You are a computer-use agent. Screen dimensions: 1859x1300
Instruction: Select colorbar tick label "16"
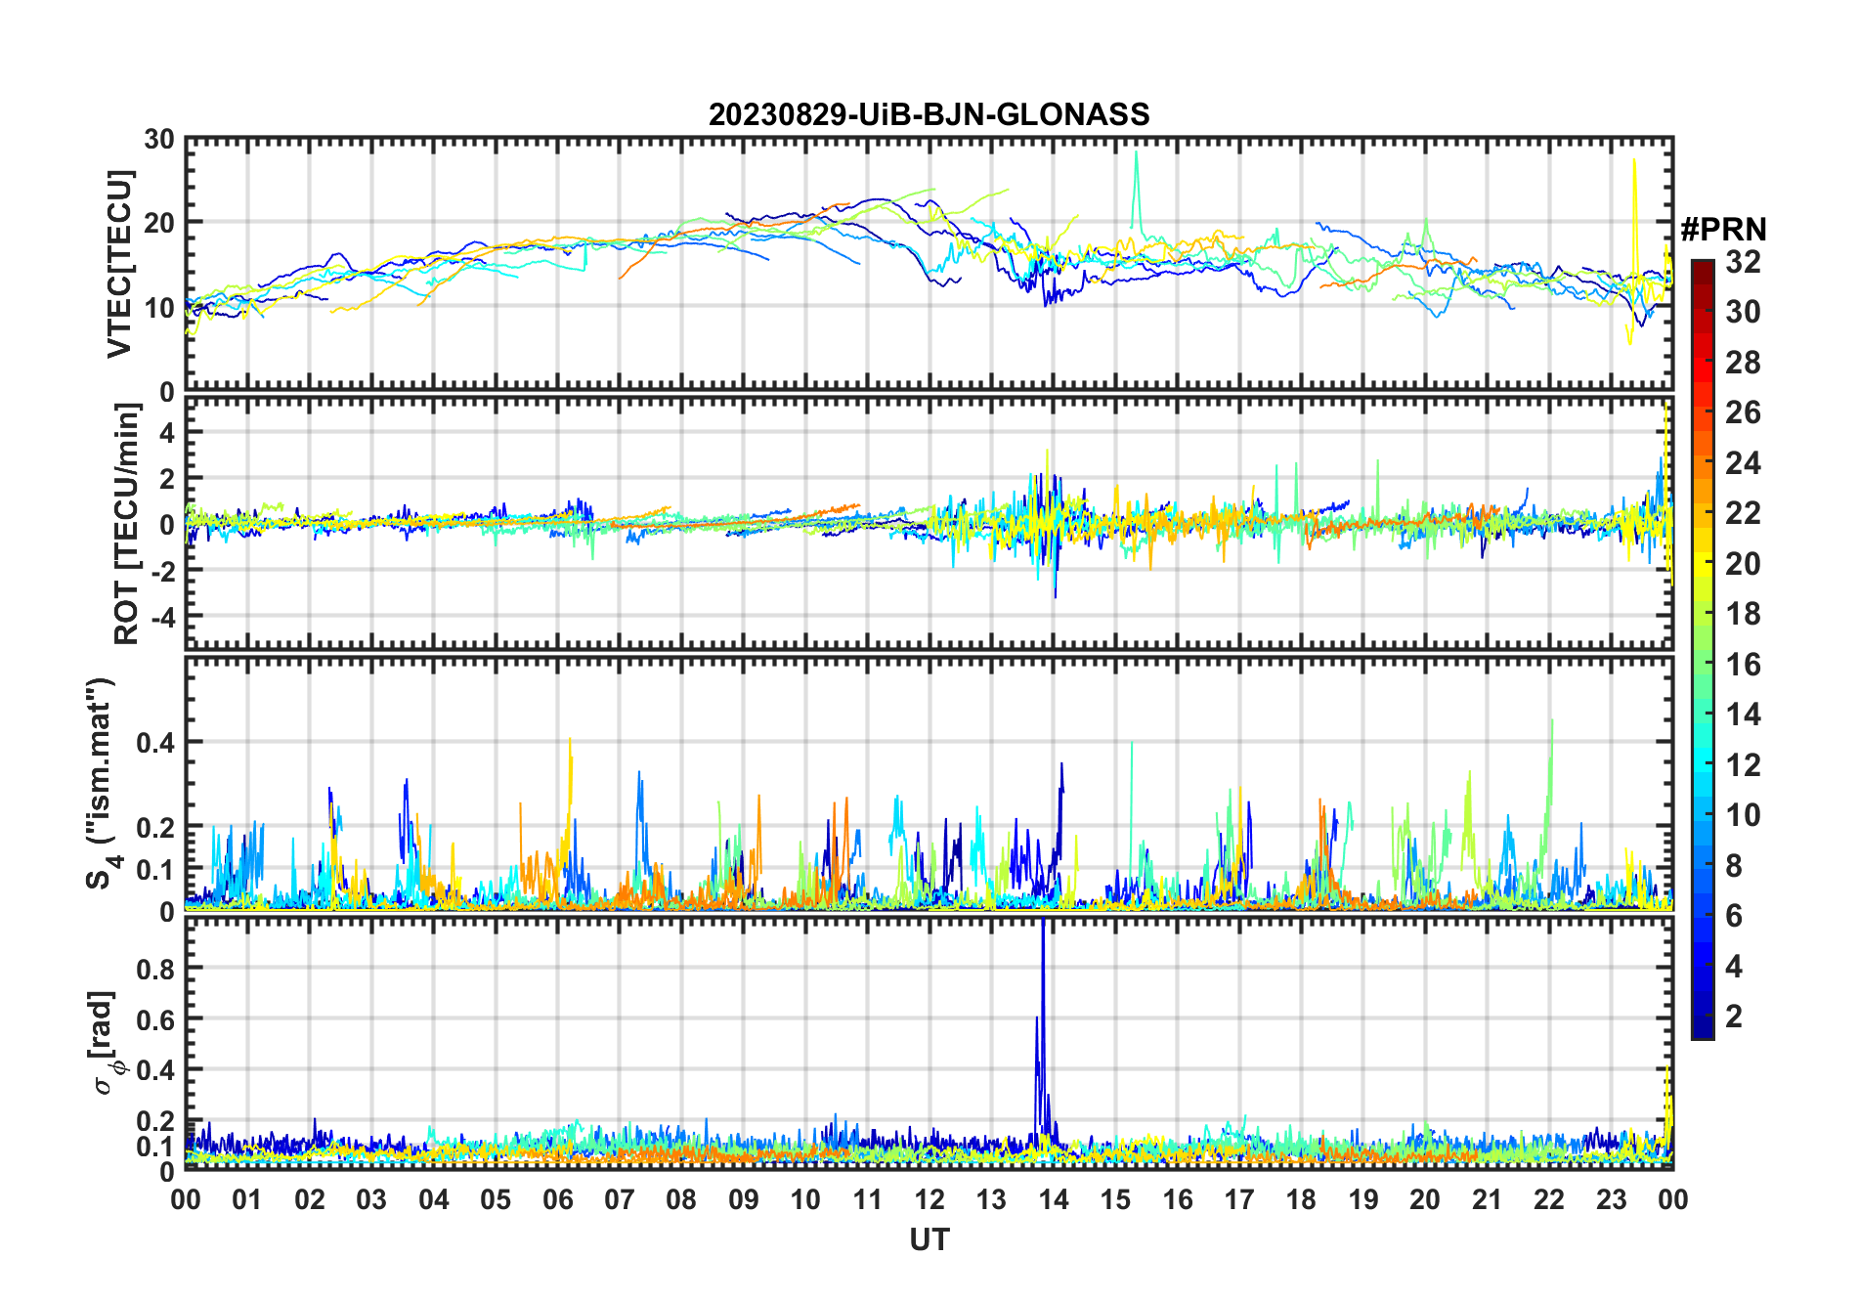[1743, 665]
